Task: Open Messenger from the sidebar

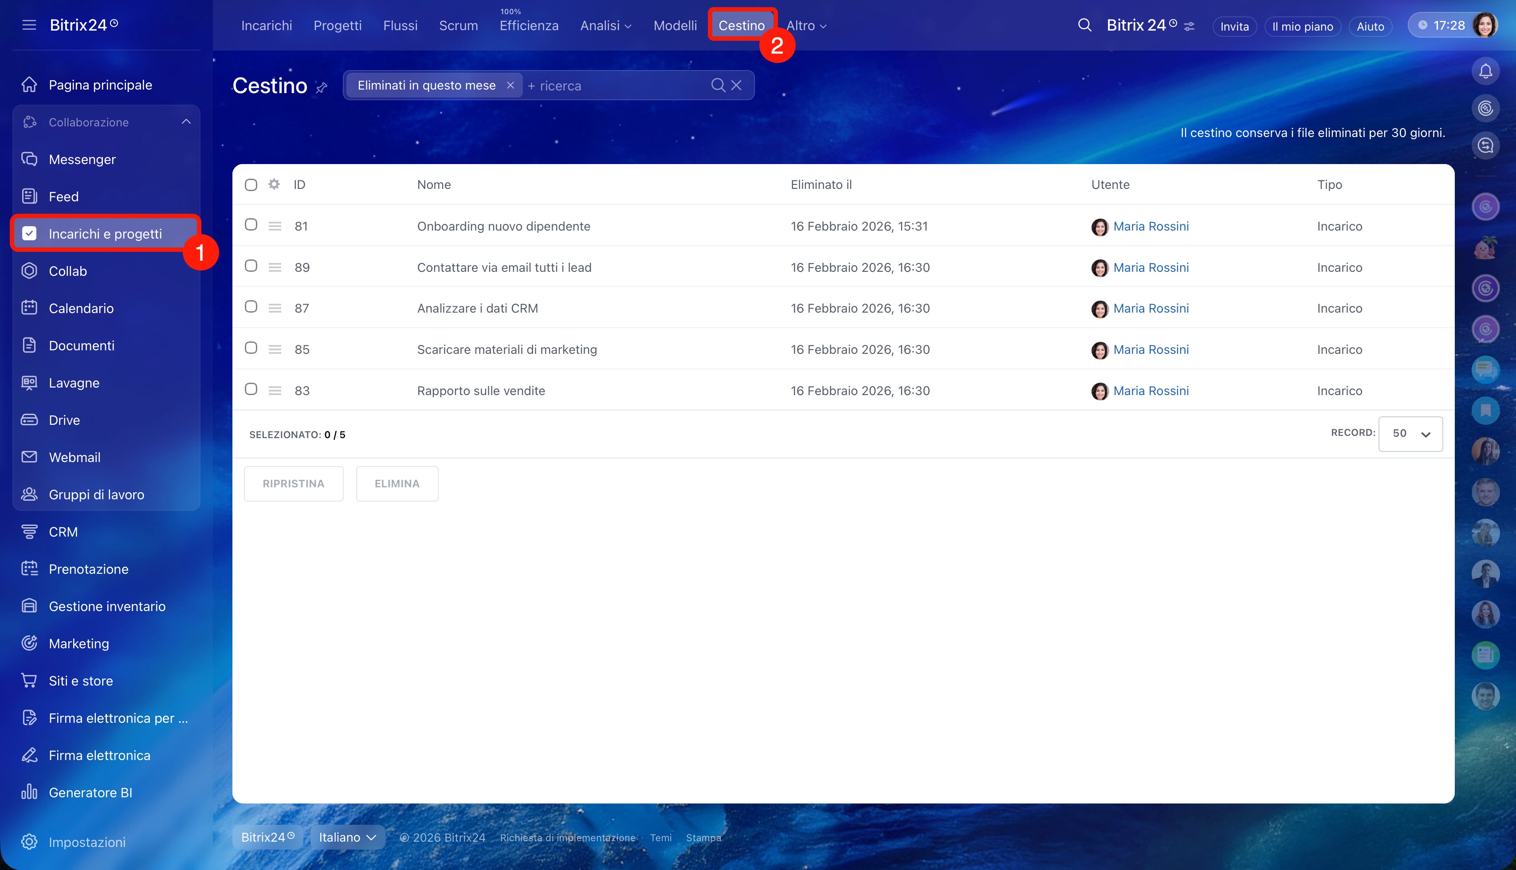Action: (x=82, y=160)
